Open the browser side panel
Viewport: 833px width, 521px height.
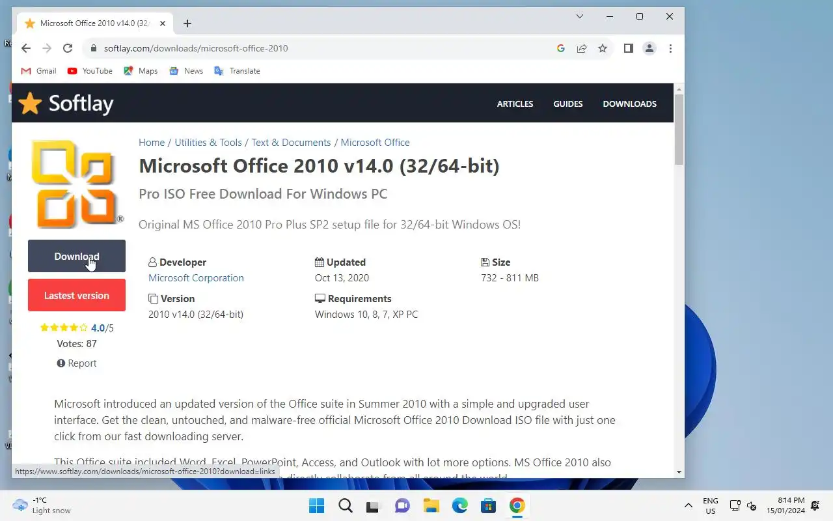(x=629, y=48)
